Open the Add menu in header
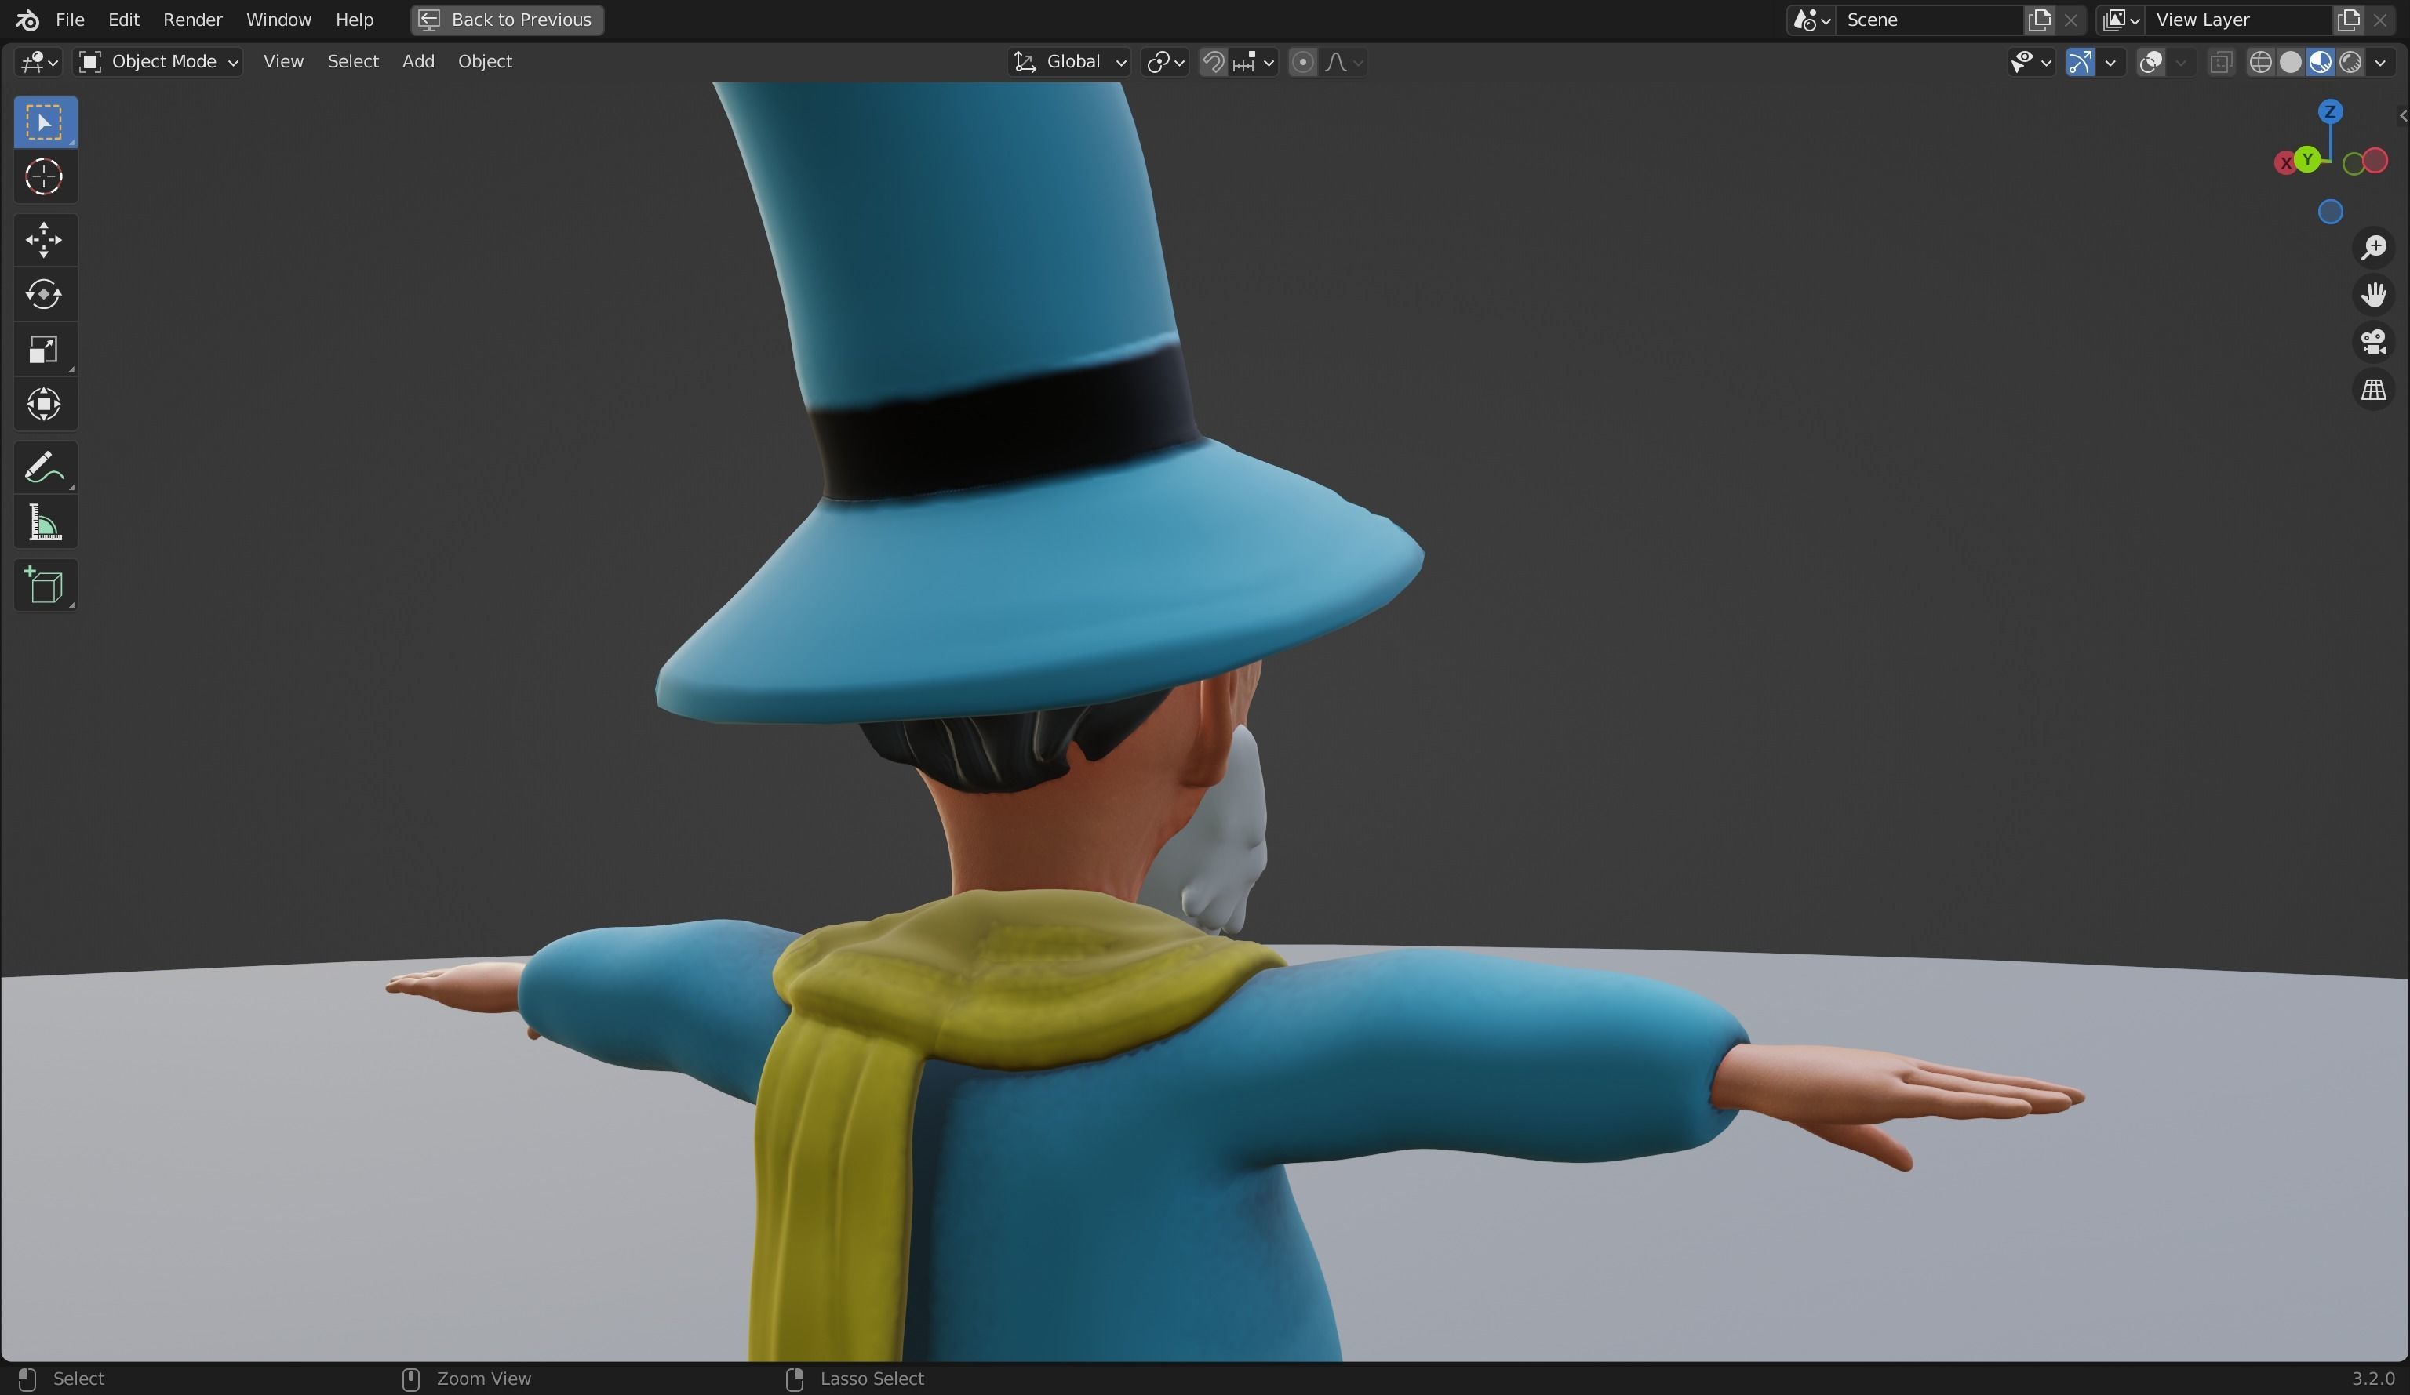Image resolution: width=2410 pixels, height=1395 pixels. point(418,61)
